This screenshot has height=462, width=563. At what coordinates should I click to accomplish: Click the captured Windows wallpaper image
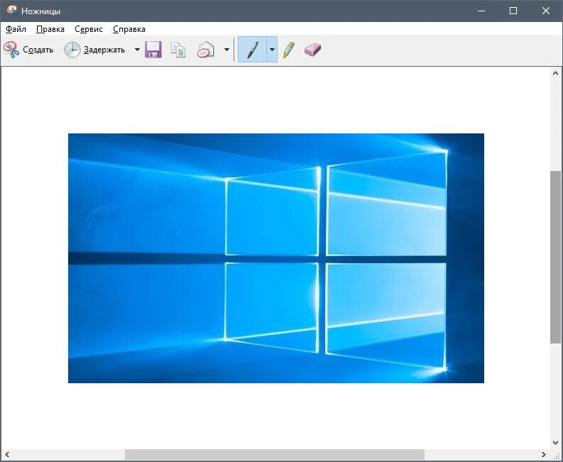click(x=276, y=258)
